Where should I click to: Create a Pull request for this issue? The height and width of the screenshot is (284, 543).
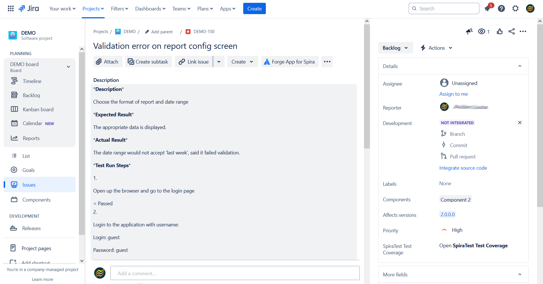pyautogui.click(x=462, y=156)
